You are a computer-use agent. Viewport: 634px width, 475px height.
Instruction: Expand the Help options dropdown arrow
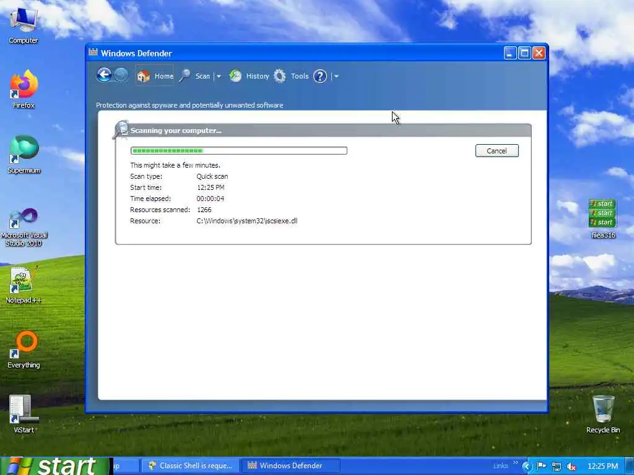[x=336, y=76]
